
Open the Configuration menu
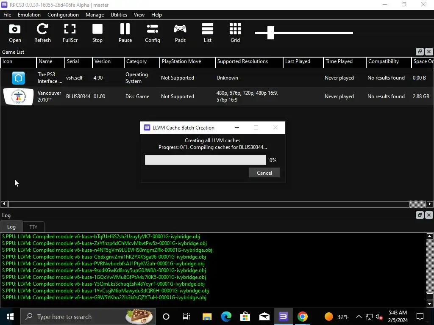pos(63,15)
